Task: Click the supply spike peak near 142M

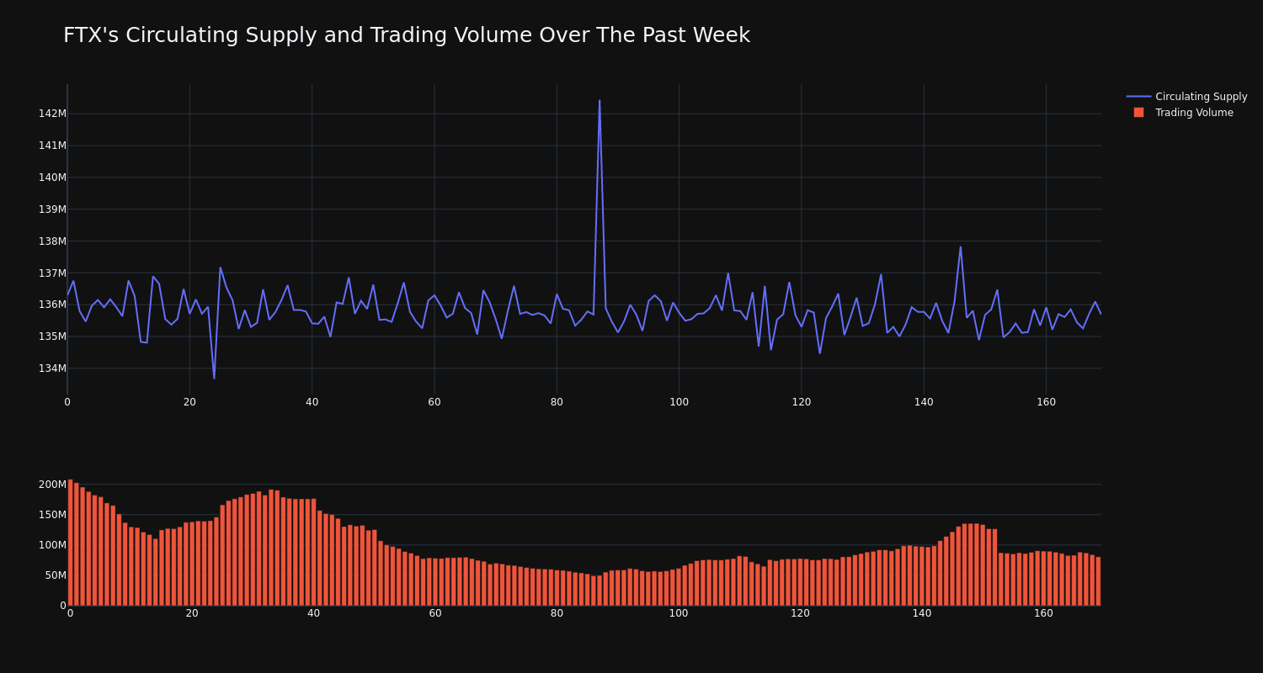Action: coord(600,100)
